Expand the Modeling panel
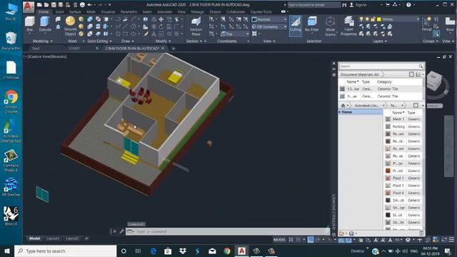Viewport: 457px width, 257px height. pyautogui.click(x=43, y=41)
